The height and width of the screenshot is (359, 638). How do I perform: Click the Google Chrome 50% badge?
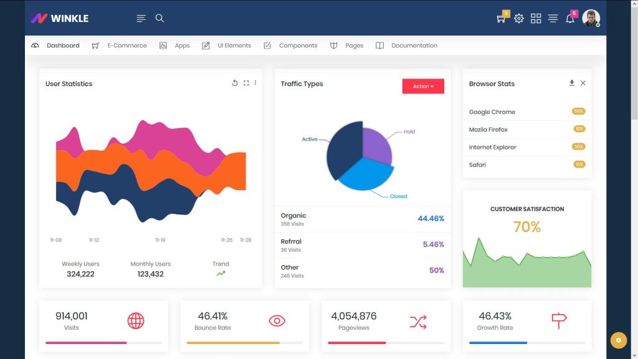tap(577, 111)
